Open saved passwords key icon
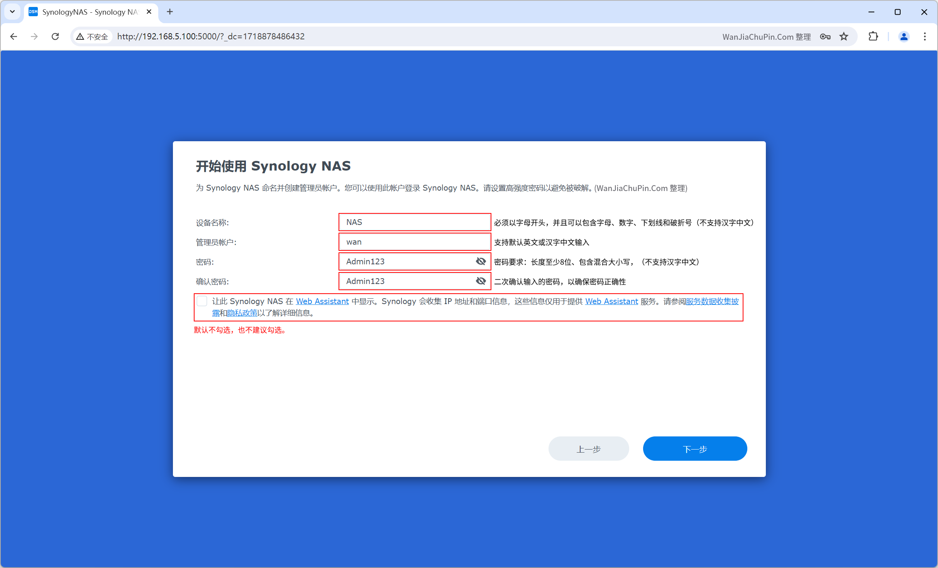The height and width of the screenshot is (568, 938). (x=825, y=37)
